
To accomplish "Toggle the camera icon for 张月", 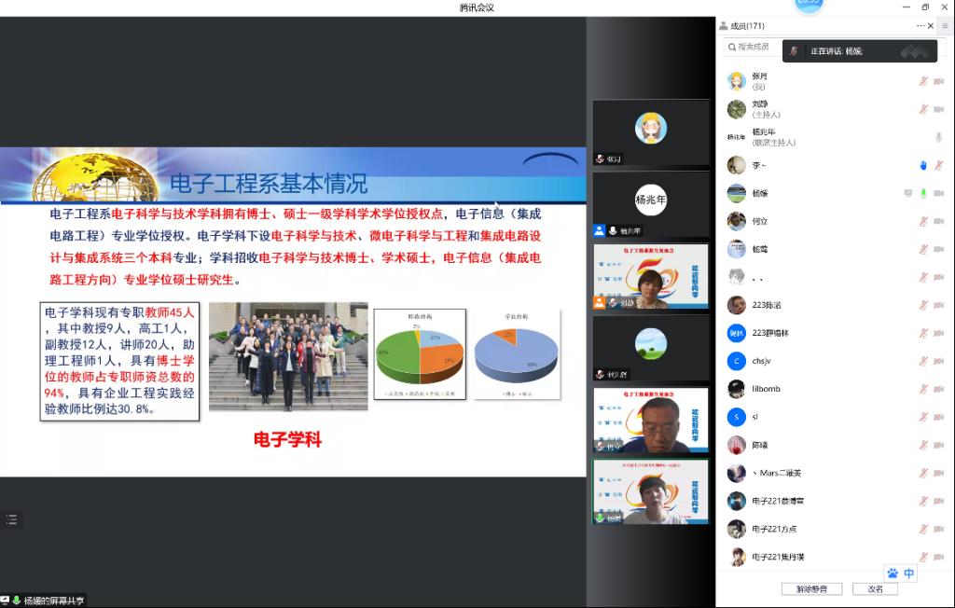I will pyautogui.click(x=939, y=81).
